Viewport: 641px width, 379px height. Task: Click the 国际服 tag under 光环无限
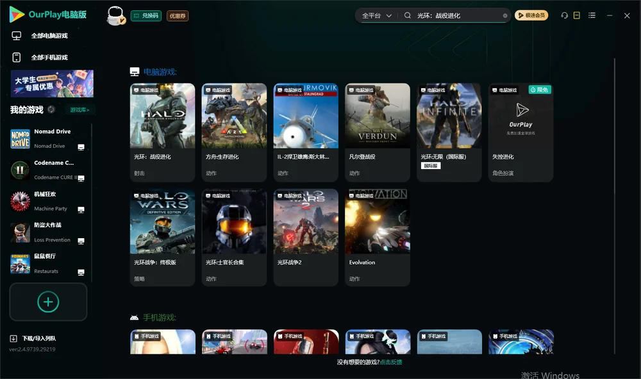click(x=431, y=166)
